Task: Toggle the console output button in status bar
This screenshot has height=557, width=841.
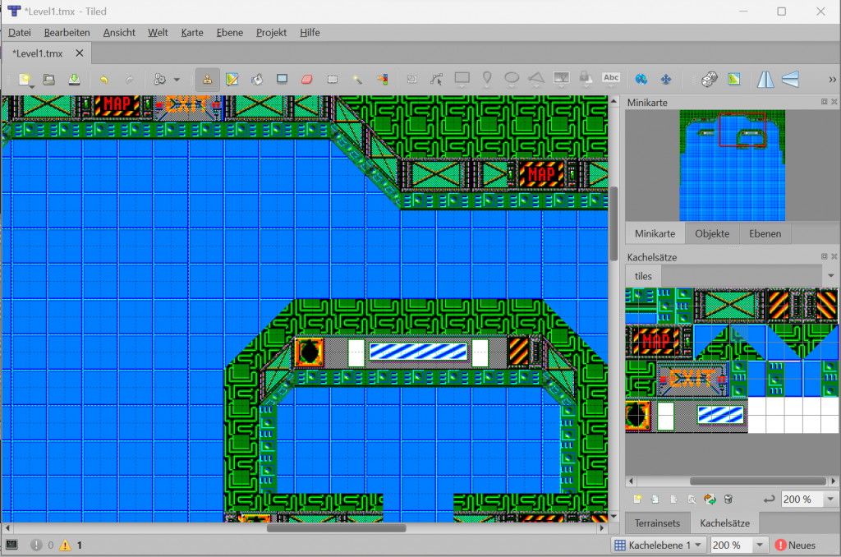Action: 11,545
